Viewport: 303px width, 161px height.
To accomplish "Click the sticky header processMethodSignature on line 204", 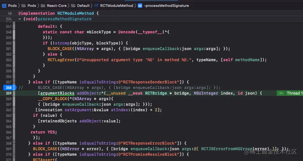I will click(x=64, y=19).
